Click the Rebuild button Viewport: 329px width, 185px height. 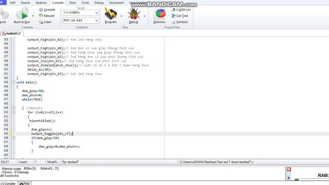(x=47, y=16)
